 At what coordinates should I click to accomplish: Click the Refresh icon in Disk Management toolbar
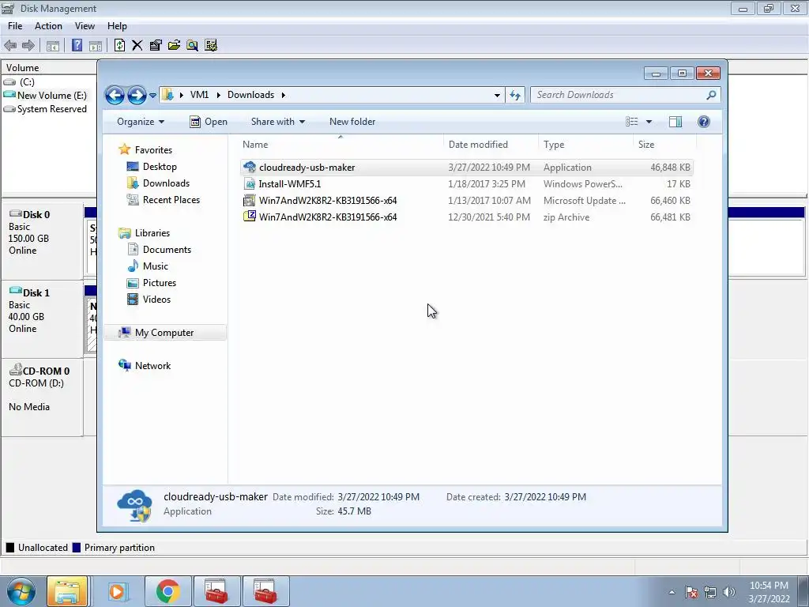click(x=119, y=45)
